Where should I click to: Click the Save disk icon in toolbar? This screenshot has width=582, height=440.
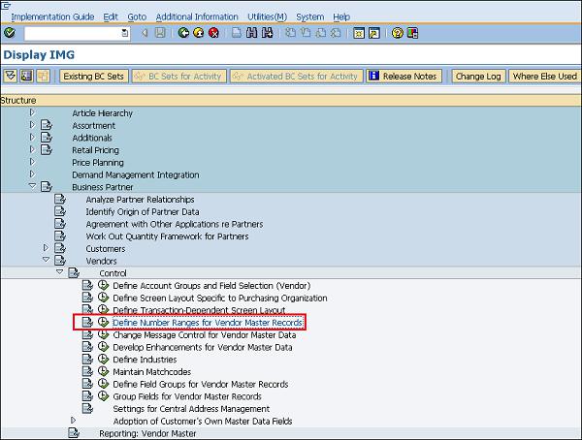[x=159, y=33]
